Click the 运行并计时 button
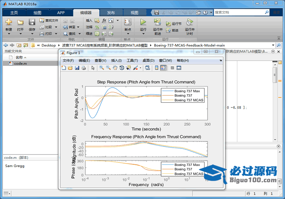285x199 pixels. click(190, 27)
